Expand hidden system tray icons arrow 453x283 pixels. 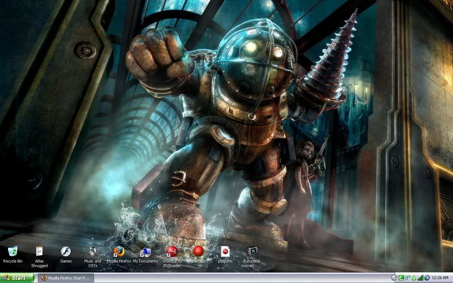(395, 278)
